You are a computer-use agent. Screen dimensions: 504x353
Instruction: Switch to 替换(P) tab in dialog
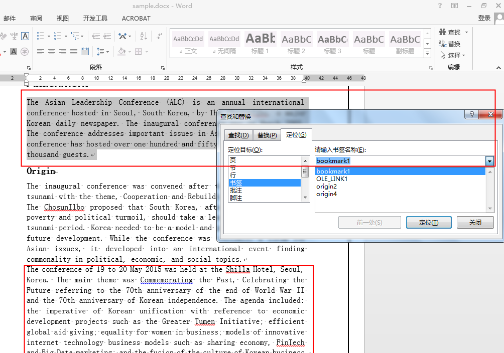click(x=267, y=135)
